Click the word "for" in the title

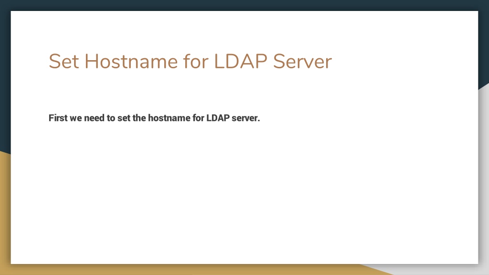pos(196,61)
